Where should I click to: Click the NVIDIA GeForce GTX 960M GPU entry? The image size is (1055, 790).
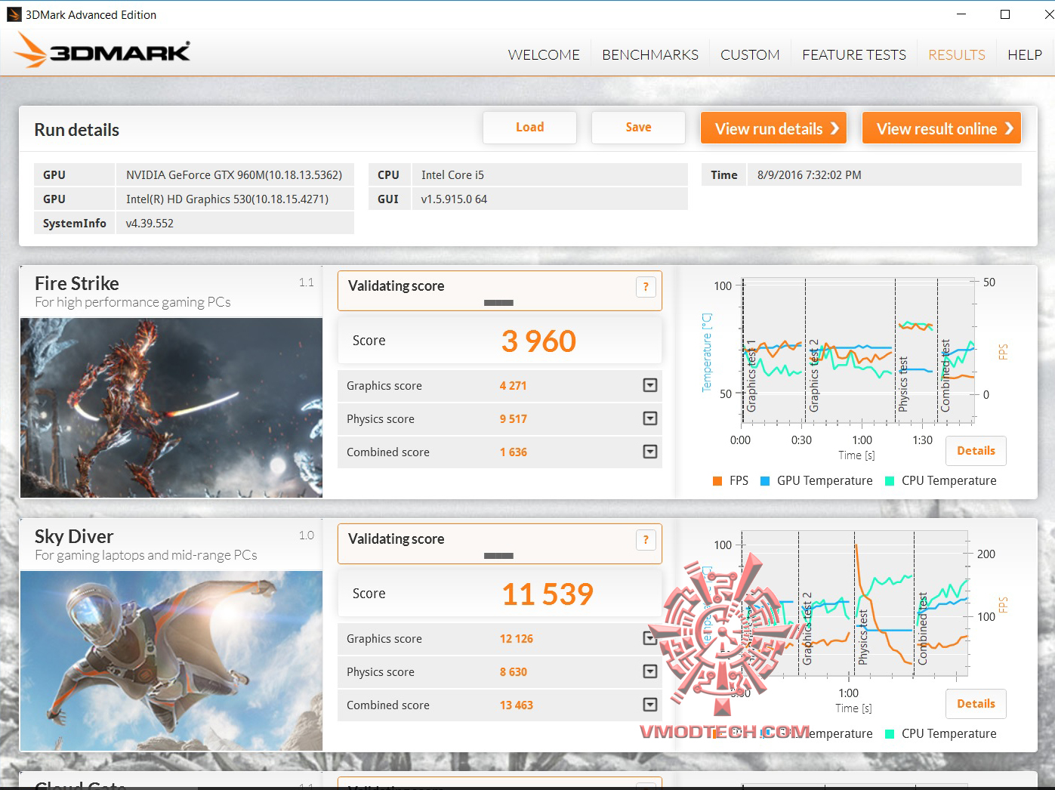click(x=234, y=175)
